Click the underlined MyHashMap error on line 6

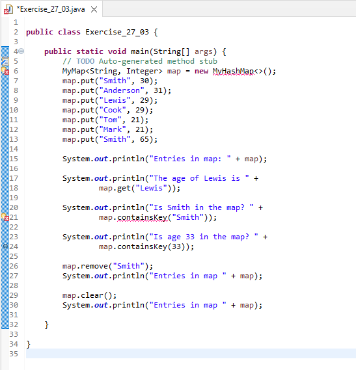[233, 72]
